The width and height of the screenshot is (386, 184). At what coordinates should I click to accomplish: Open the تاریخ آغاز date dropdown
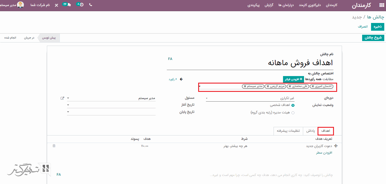click(x=111, y=105)
